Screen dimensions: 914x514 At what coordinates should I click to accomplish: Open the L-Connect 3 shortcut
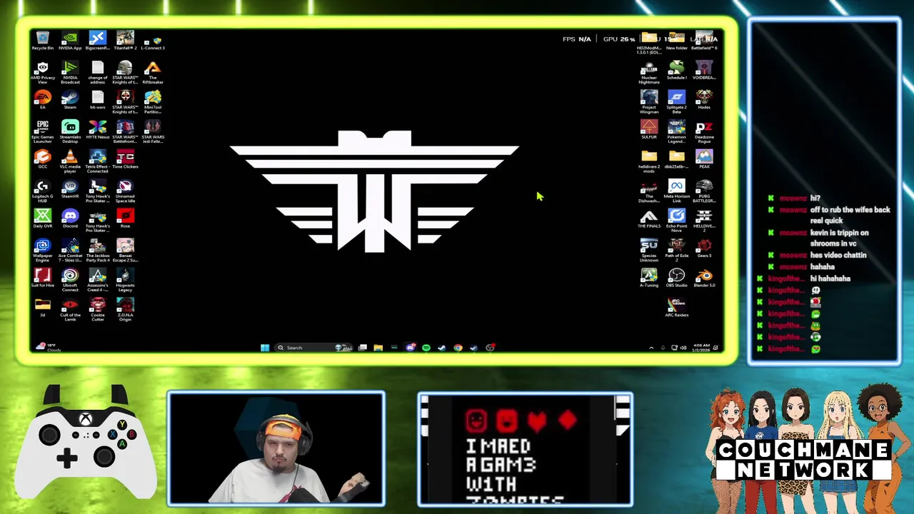click(x=153, y=41)
